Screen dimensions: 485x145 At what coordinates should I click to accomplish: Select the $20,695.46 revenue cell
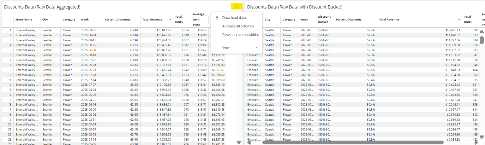point(157,35)
